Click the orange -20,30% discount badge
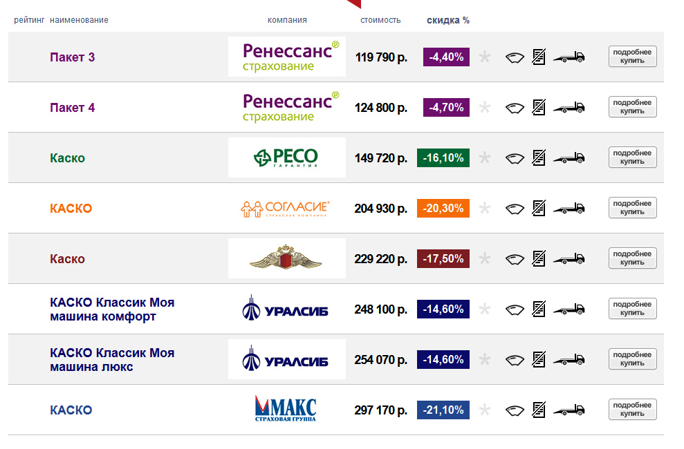 (443, 208)
